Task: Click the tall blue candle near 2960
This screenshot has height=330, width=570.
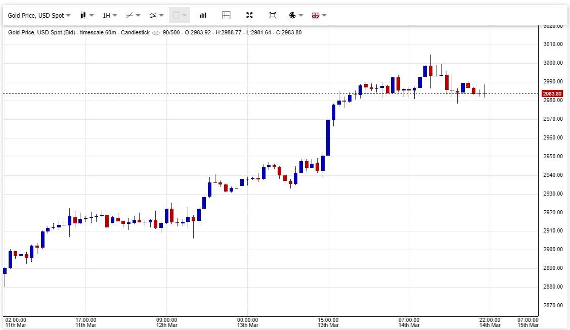Action: [328, 137]
